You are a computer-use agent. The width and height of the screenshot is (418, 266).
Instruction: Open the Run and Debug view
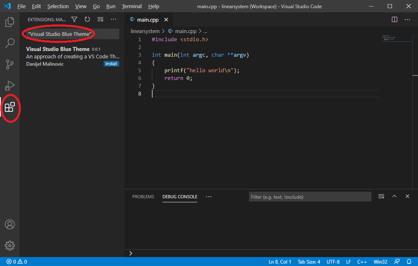(x=10, y=86)
